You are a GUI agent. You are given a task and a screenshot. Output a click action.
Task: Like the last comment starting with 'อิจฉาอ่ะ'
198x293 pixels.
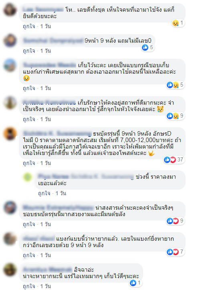29,286
